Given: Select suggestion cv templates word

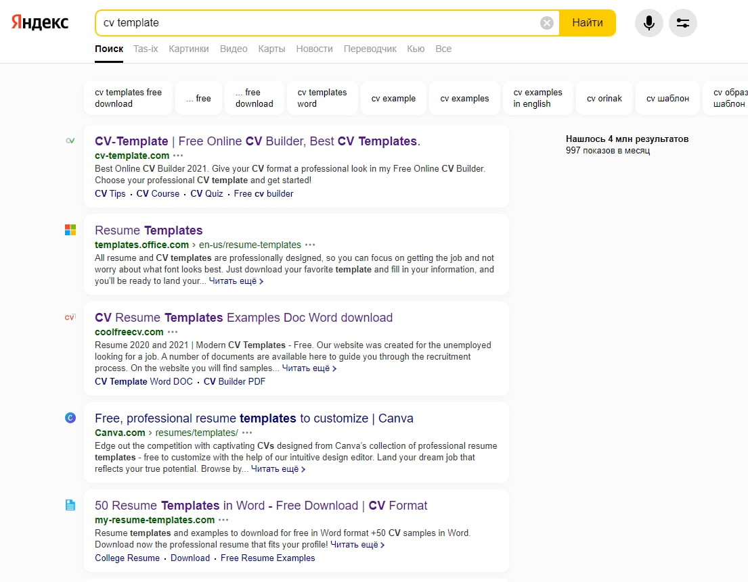Looking at the screenshot, I should pos(322,98).
